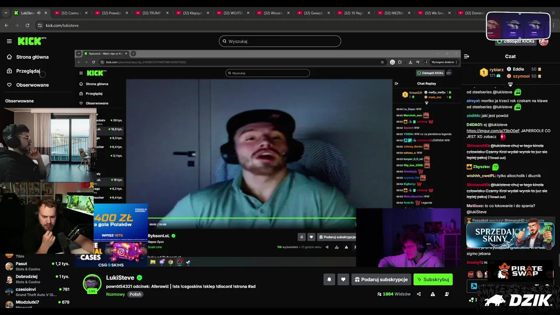Click the Polish language tag
560x315 pixels.
pos(135,294)
